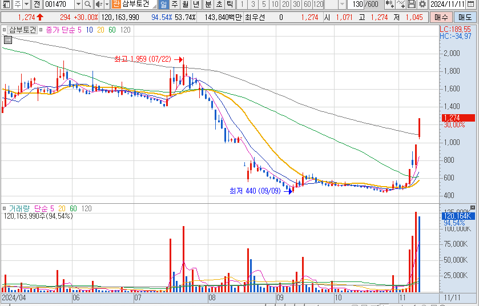
Task: Open the calendar date picker icon
Action: (x=471, y=4)
